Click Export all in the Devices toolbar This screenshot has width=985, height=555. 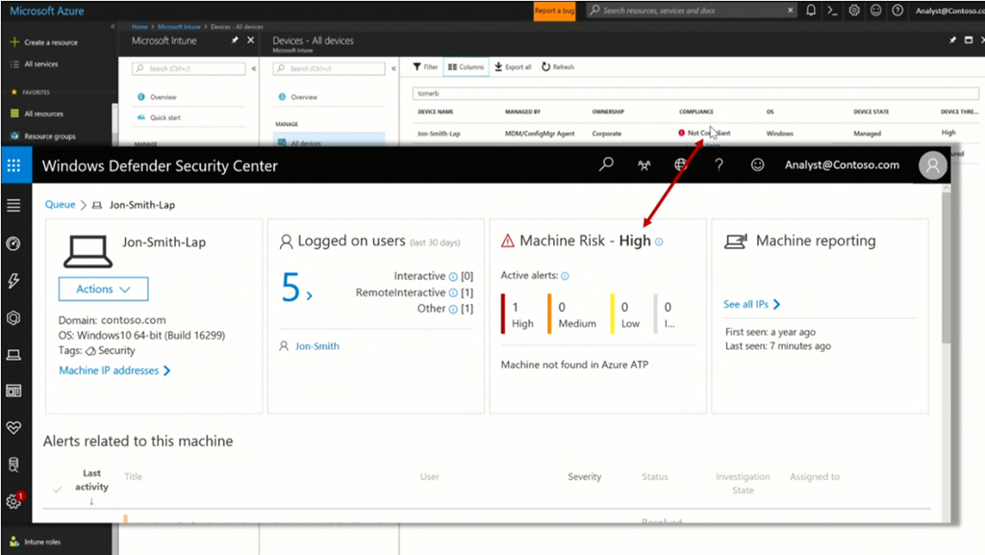point(513,66)
